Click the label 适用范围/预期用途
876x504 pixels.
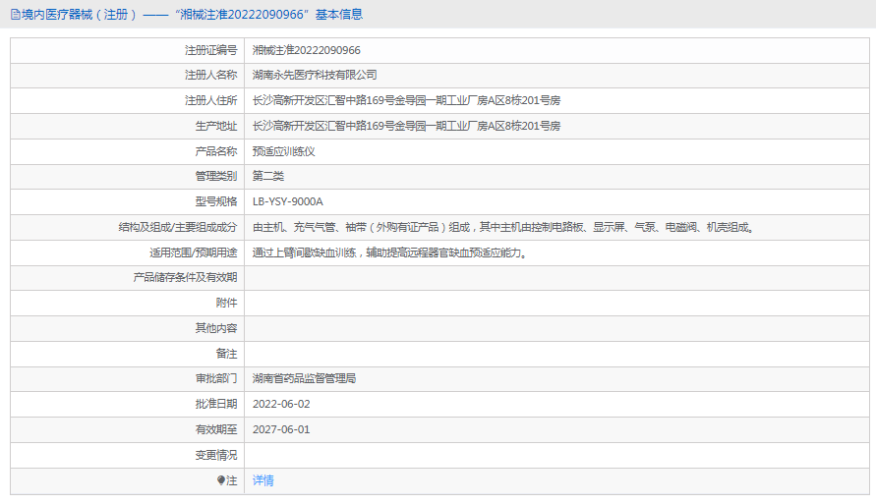click(x=194, y=252)
